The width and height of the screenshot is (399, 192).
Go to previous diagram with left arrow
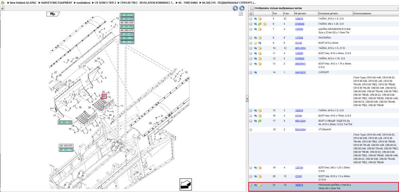(235, 8)
